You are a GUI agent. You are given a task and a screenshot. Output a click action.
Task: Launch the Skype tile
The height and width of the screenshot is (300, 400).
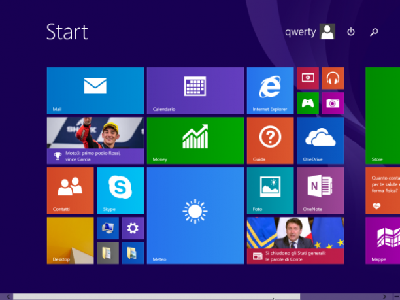pyautogui.click(x=120, y=191)
